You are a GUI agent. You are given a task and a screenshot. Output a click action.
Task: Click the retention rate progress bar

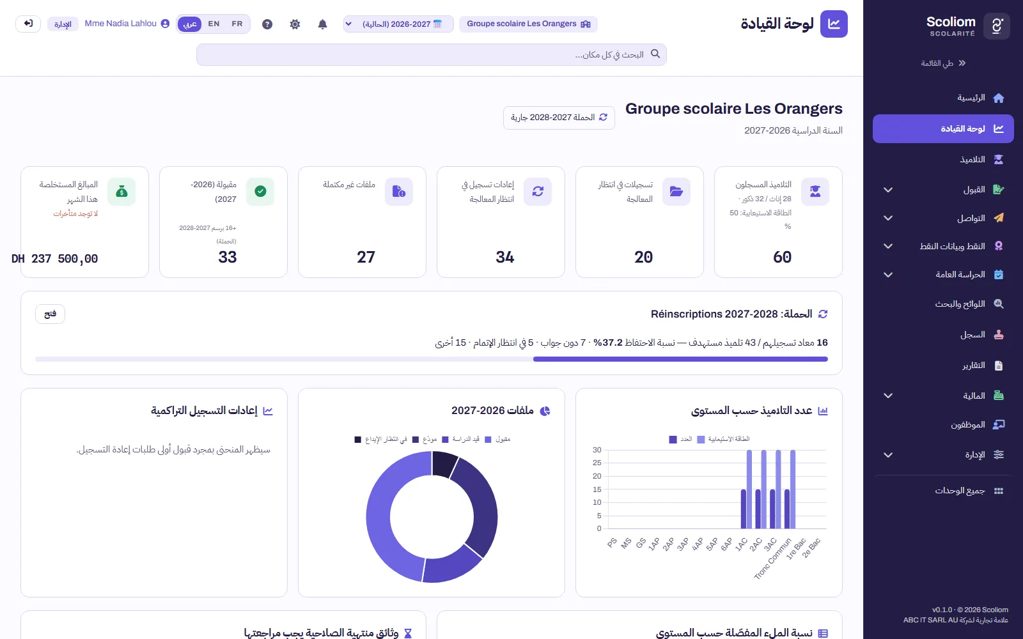tap(432, 359)
